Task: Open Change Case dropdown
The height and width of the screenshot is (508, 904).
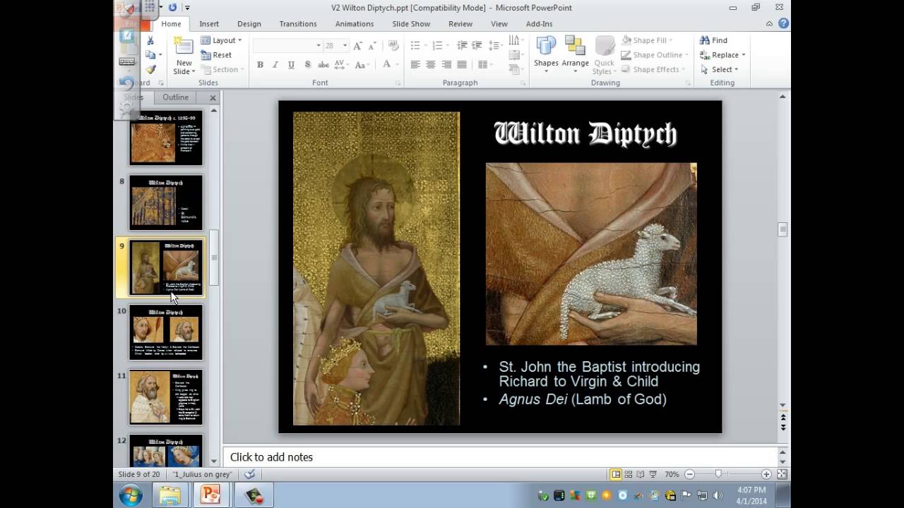Action: pos(362,64)
